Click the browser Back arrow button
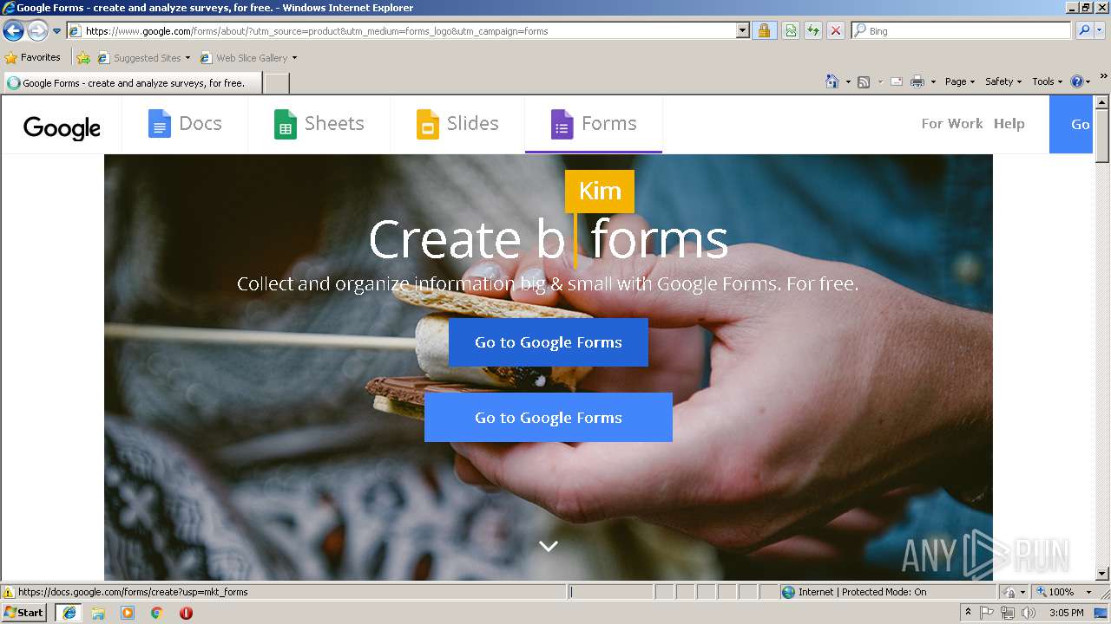This screenshot has height=624, width=1111. [13, 31]
